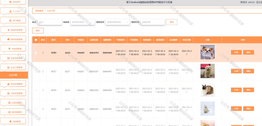
Task: Click the 账号 column header
Action: point(54,40)
